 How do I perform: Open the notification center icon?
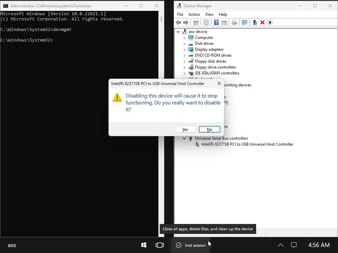pyautogui.click(x=293, y=245)
